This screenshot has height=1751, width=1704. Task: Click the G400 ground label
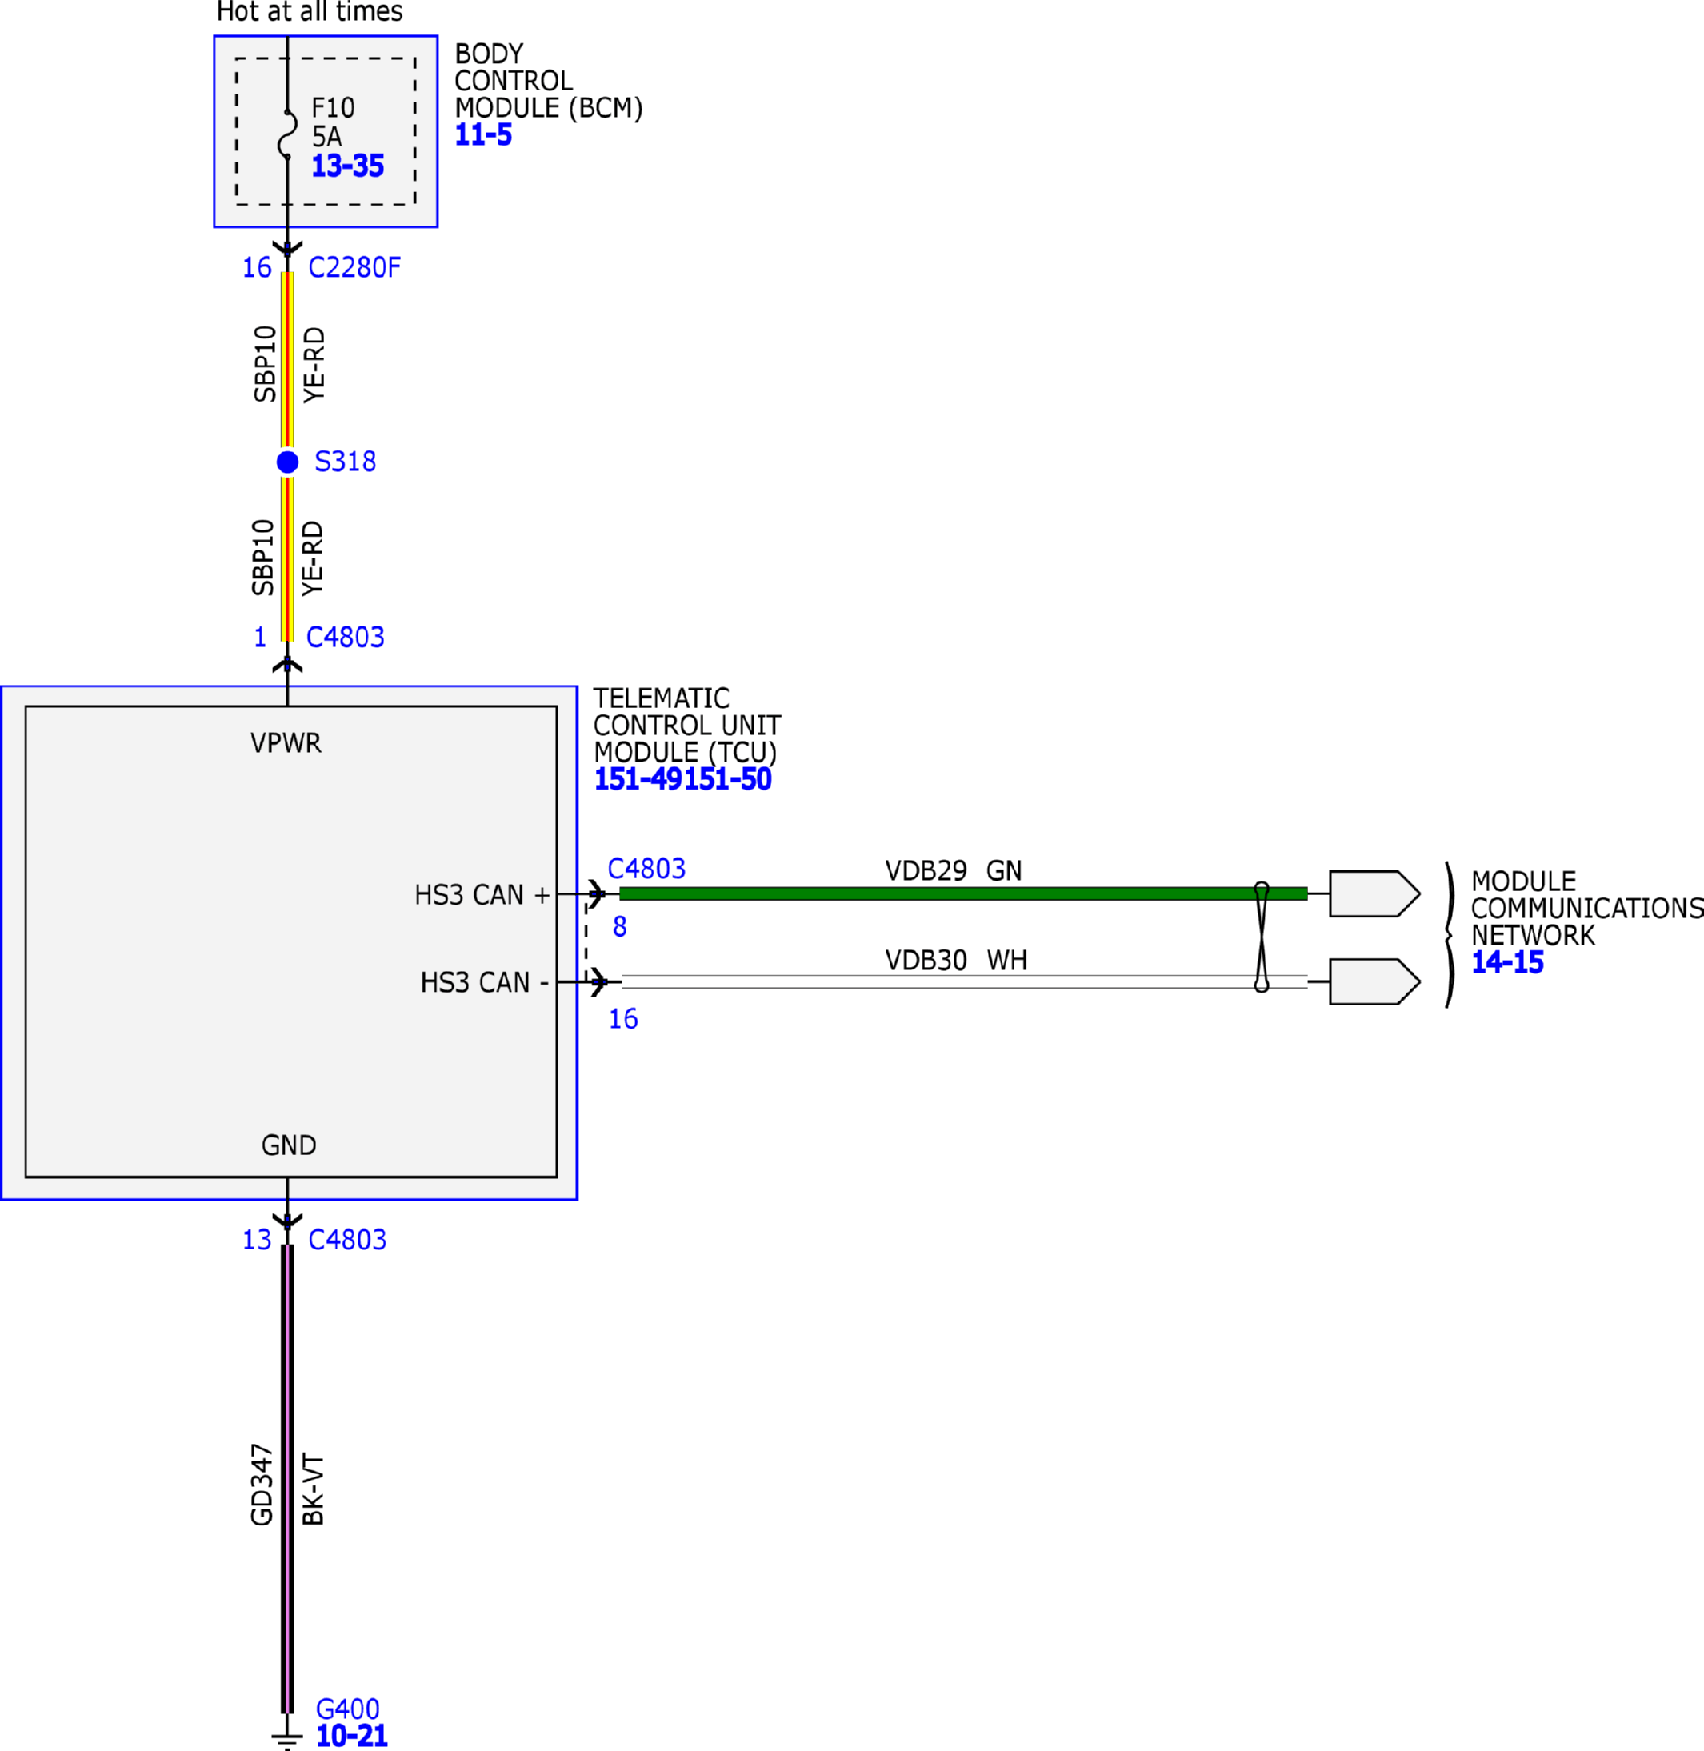[348, 1709]
